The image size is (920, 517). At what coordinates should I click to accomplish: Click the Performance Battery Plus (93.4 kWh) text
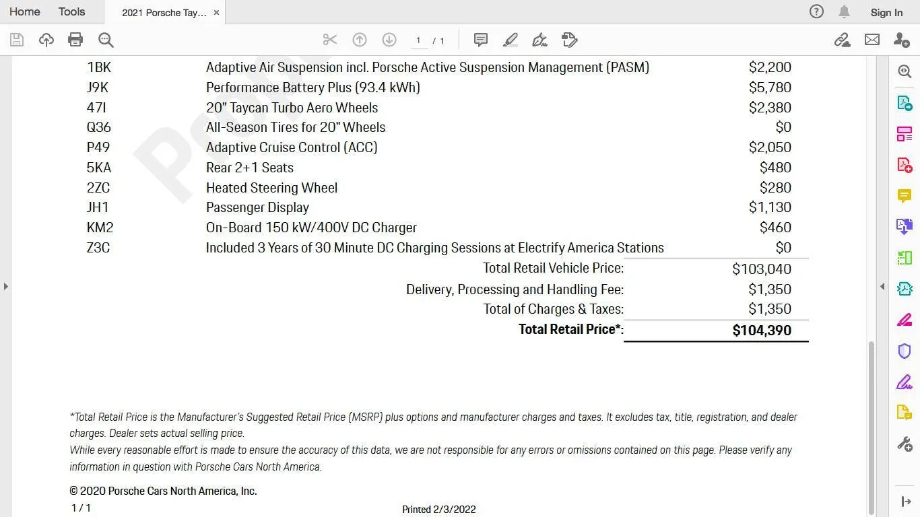point(313,88)
